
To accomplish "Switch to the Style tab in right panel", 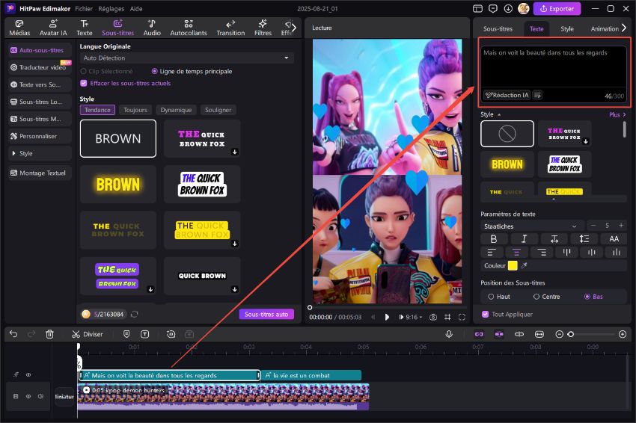I will 567,28.
